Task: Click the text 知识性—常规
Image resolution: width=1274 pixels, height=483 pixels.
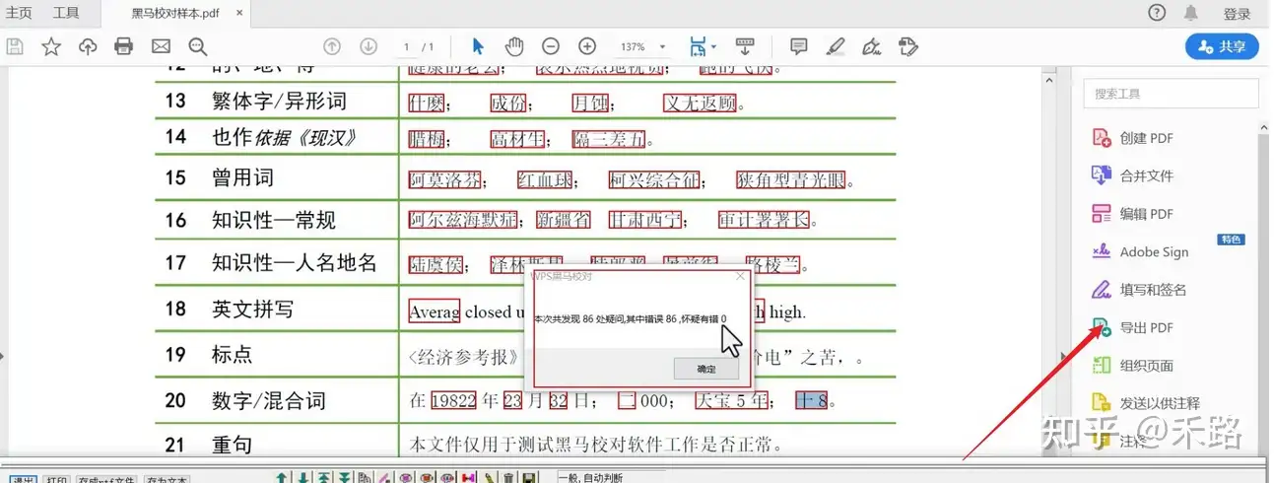Action: 274,219
